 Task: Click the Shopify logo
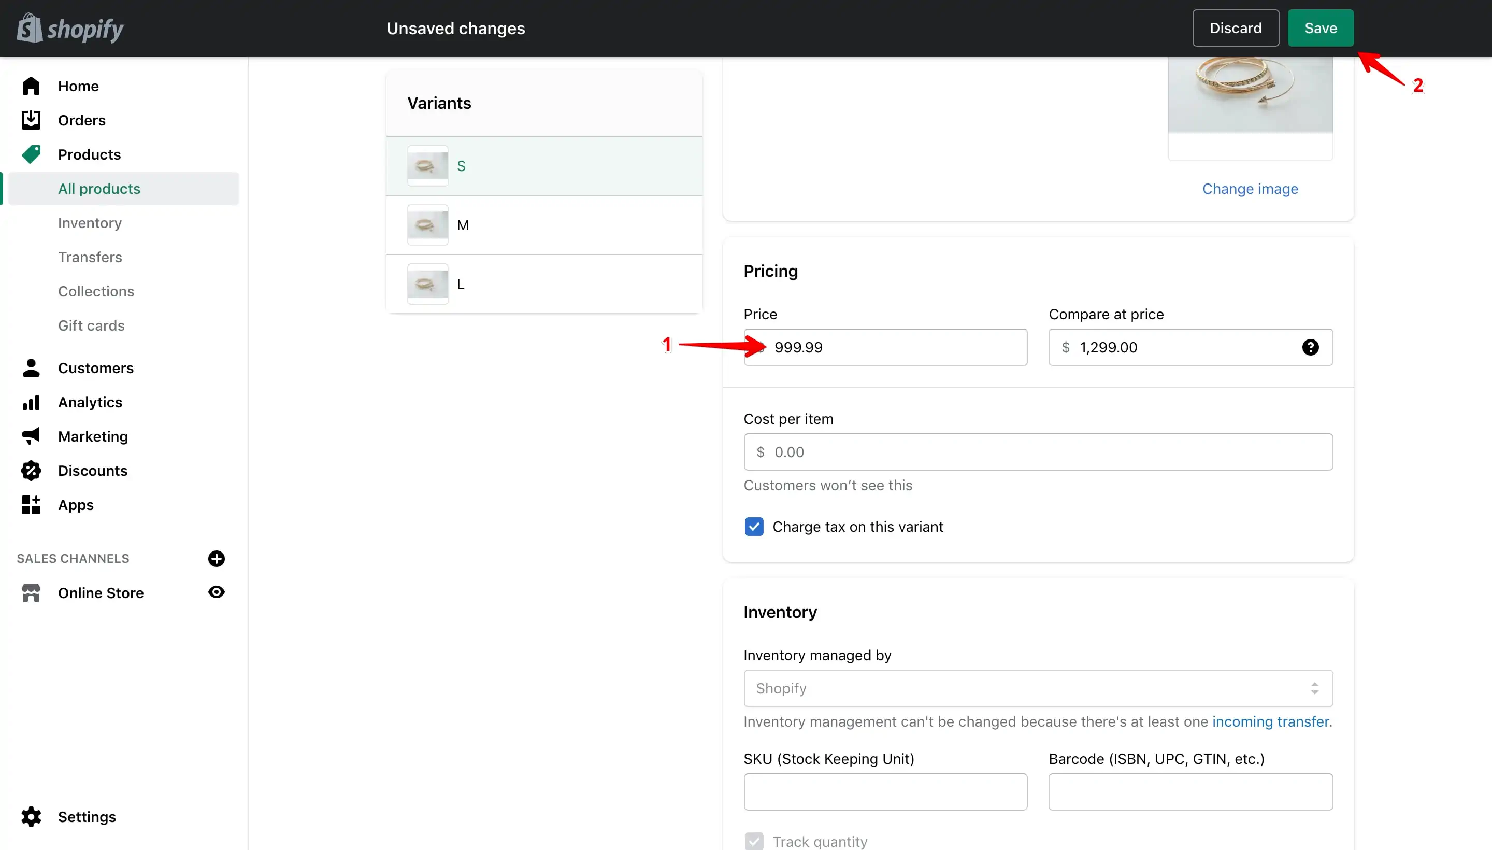(x=70, y=28)
